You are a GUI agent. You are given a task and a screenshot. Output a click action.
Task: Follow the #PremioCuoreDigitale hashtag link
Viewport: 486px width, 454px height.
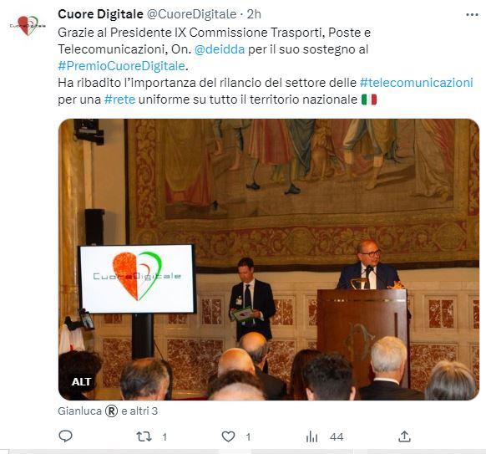click(x=122, y=66)
